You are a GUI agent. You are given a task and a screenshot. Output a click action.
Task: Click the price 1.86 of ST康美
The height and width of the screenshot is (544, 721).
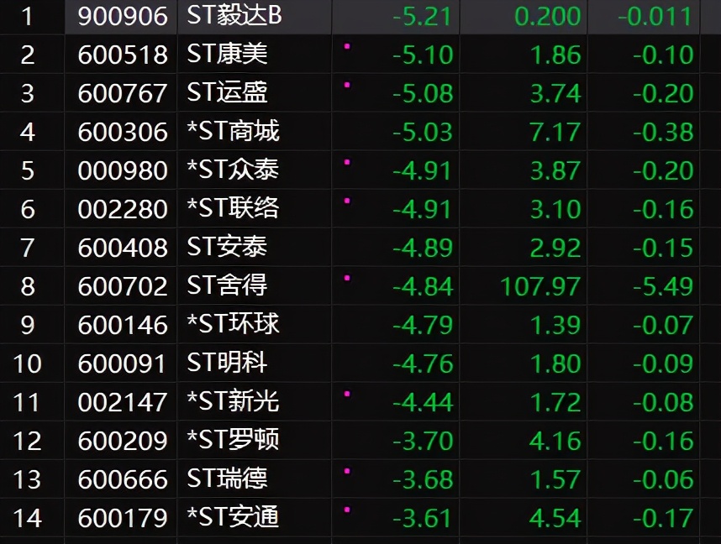tap(557, 55)
